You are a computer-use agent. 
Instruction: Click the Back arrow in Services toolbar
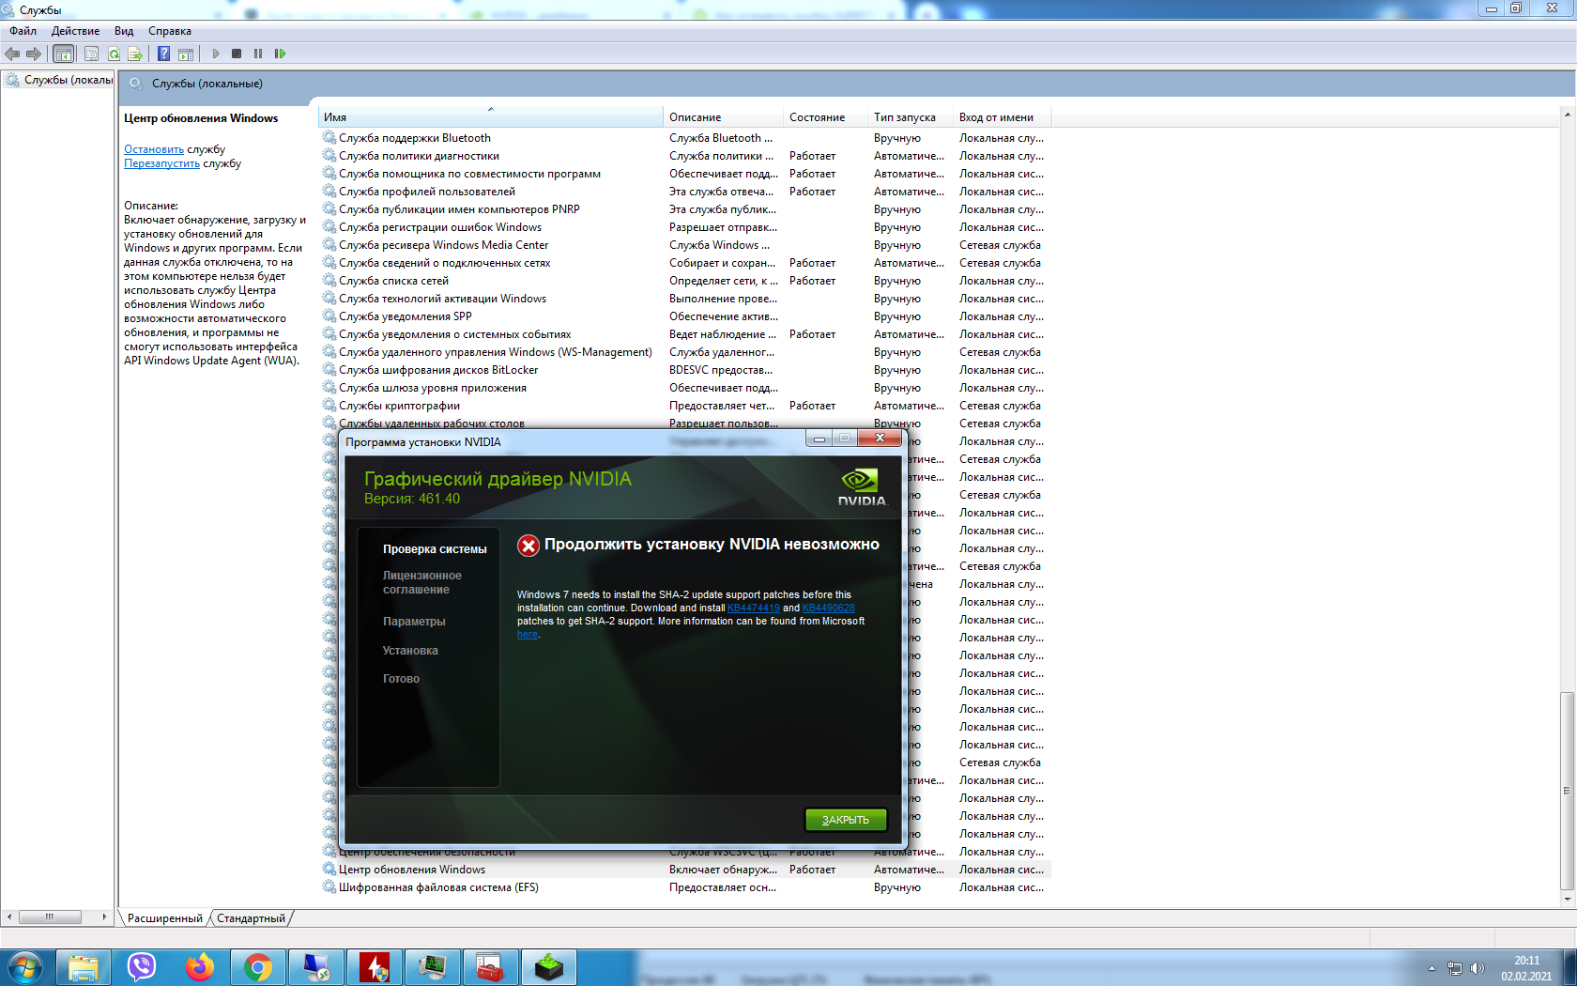[12, 54]
